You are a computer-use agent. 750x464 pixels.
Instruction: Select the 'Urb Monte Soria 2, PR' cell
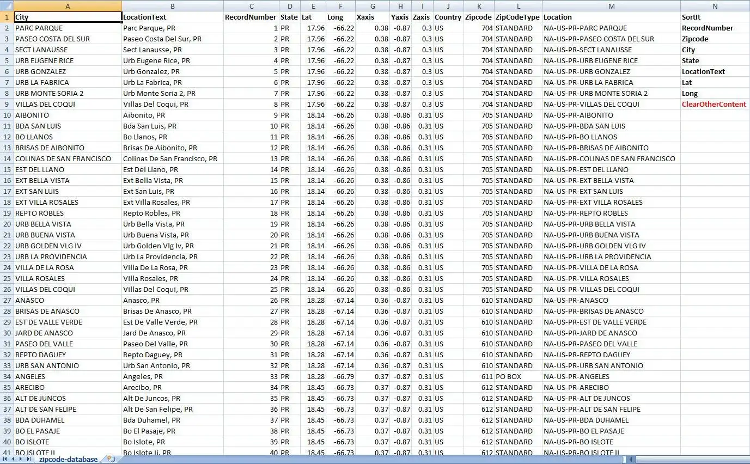173,94
